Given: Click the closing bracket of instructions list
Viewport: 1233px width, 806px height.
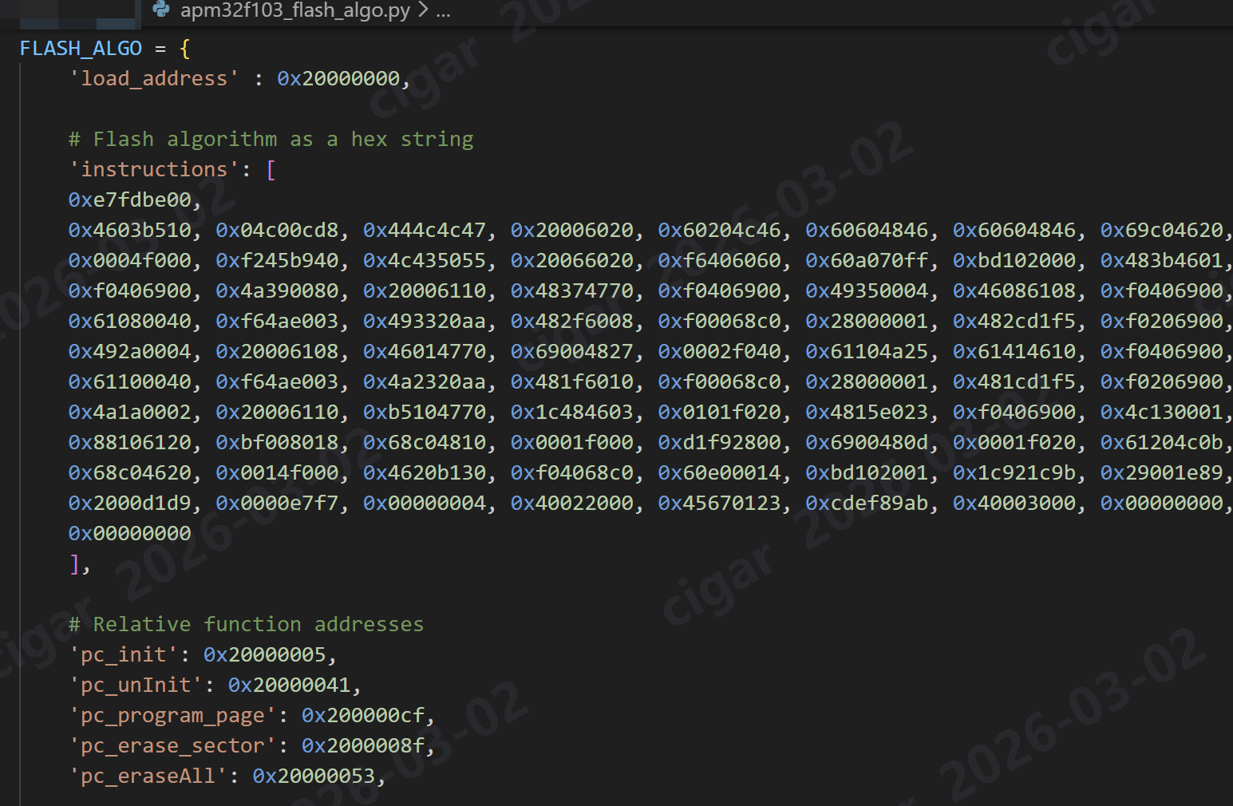Looking at the screenshot, I should (x=74, y=564).
